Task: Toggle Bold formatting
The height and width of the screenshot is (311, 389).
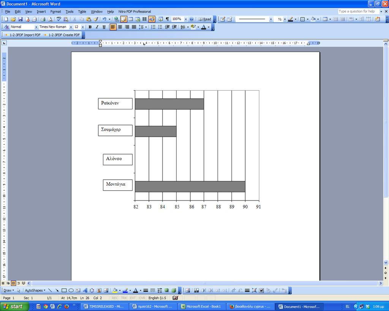Action: 90,27
